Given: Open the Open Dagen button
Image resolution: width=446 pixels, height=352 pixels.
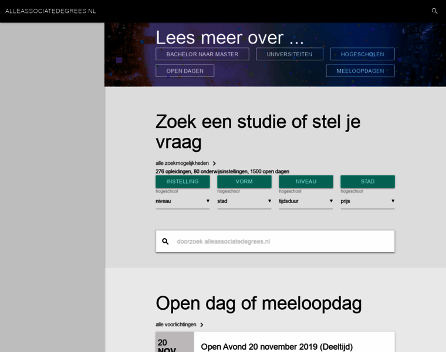Looking at the screenshot, I should (x=185, y=71).
